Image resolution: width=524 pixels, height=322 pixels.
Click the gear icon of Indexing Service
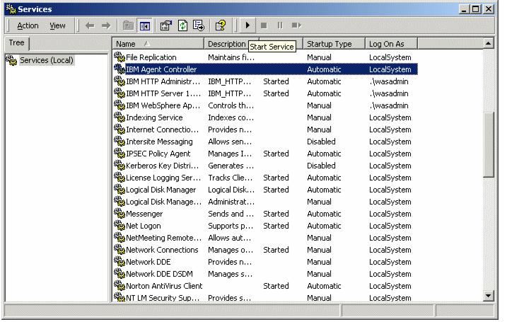point(120,117)
